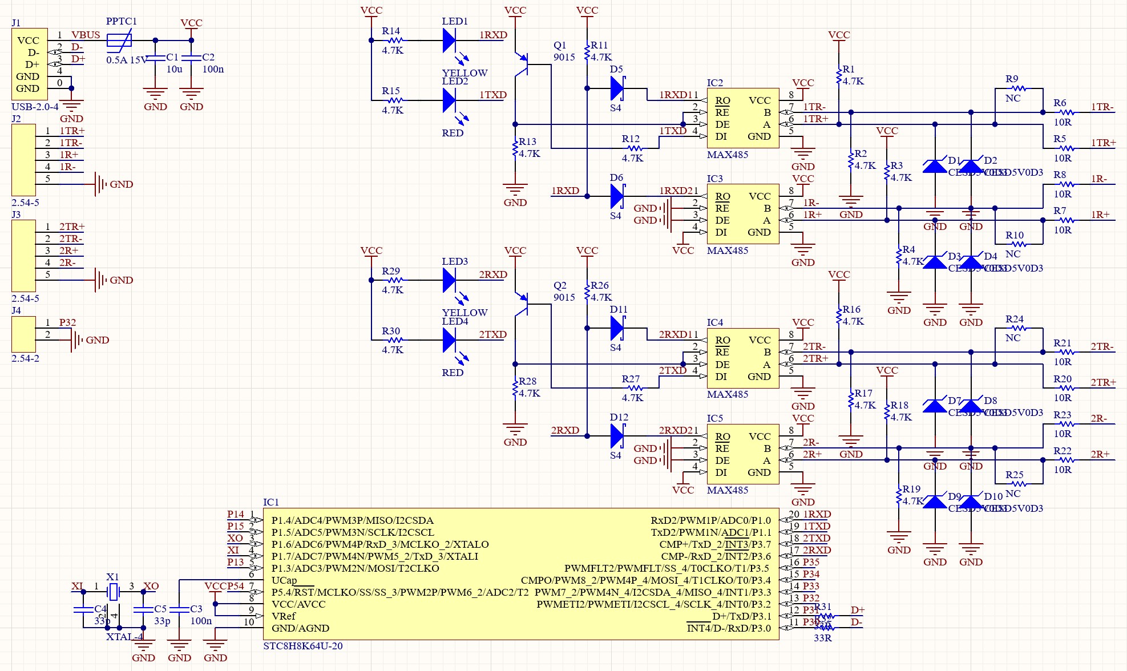Select the yellow LED1 diode symbol
The height and width of the screenshot is (671, 1127).
click(449, 41)
